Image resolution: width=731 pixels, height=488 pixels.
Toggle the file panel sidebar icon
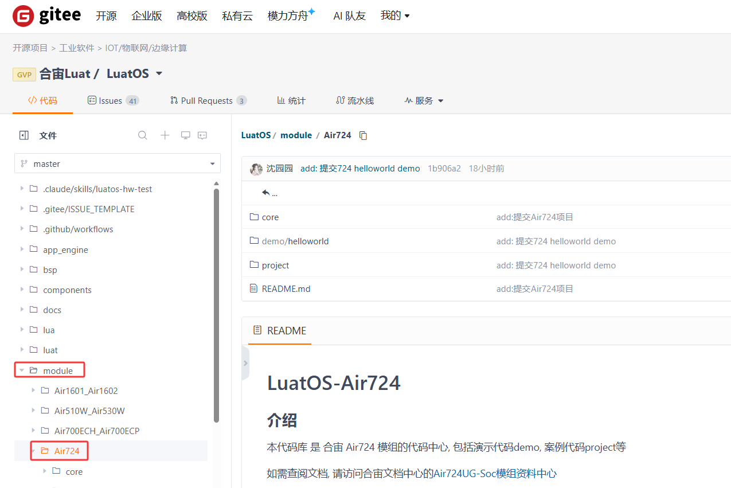(x=24, y=135)
